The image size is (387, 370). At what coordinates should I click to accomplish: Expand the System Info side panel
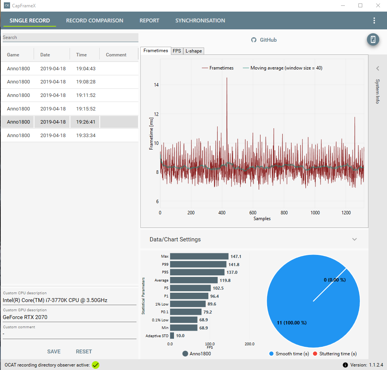[378, 68]
